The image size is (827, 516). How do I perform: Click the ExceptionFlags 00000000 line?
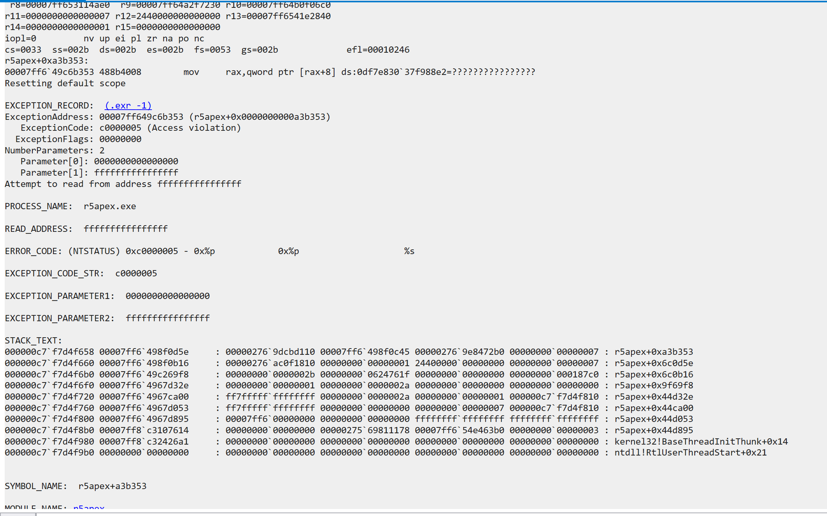pyautogui.click(x=78, y=139)
